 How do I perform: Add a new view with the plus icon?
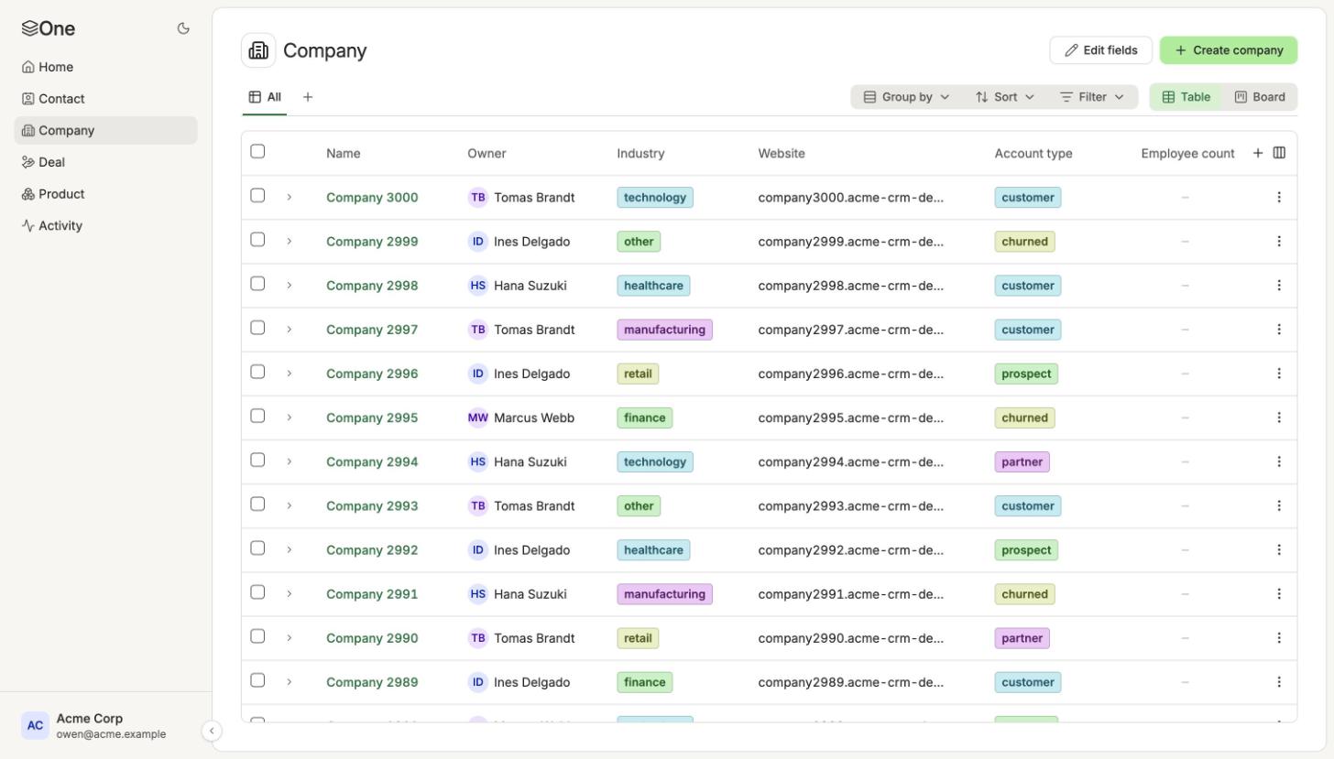(308, 97)
